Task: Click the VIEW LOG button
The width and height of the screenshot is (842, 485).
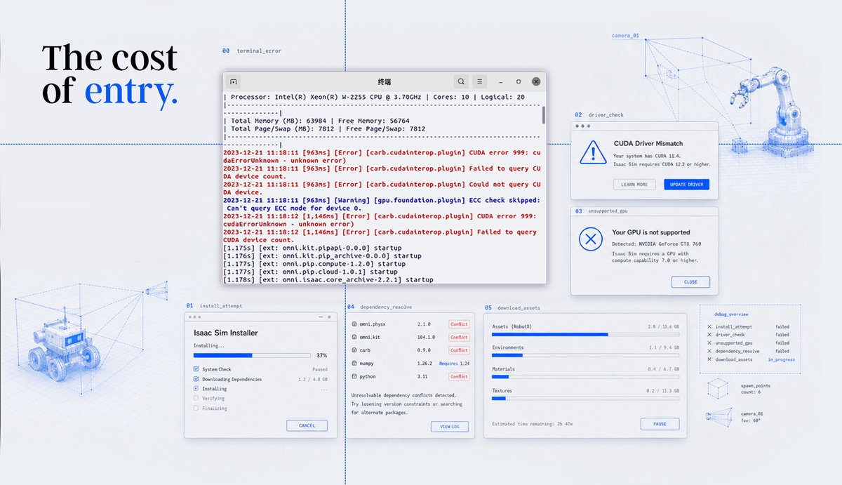Action: pos(450,426)
